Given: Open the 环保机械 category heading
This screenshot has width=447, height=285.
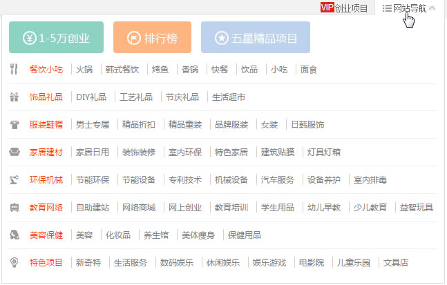Looking at the screenshot, I should click(46, 179).
